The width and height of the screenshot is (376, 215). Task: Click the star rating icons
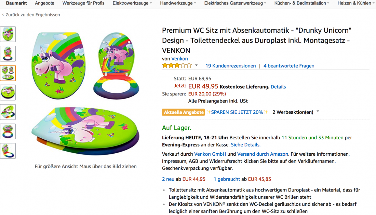coord(177,65)
